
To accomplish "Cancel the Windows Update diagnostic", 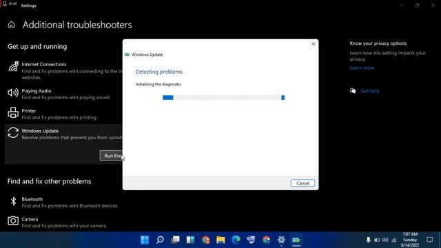I will [302, 183].
